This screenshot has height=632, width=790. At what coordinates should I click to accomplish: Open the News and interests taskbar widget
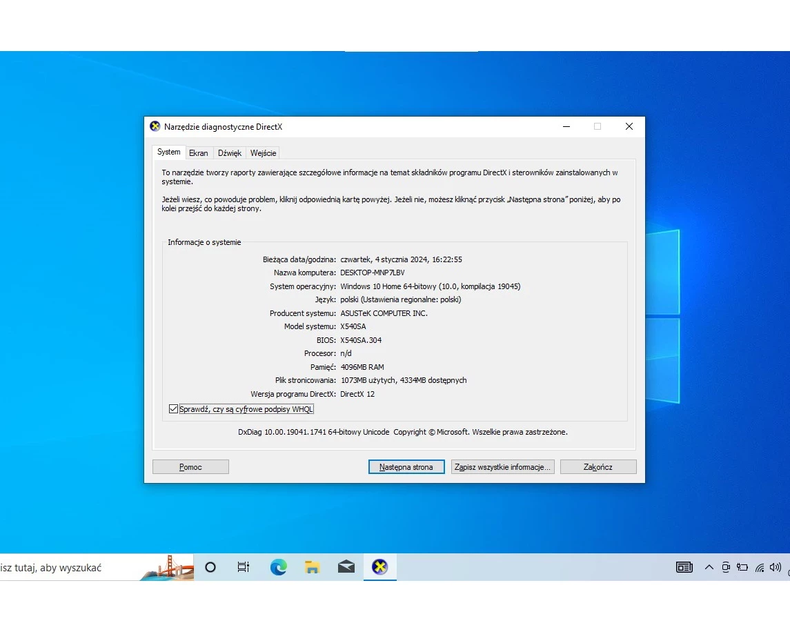pyautogui.click(x=684, y=568)
